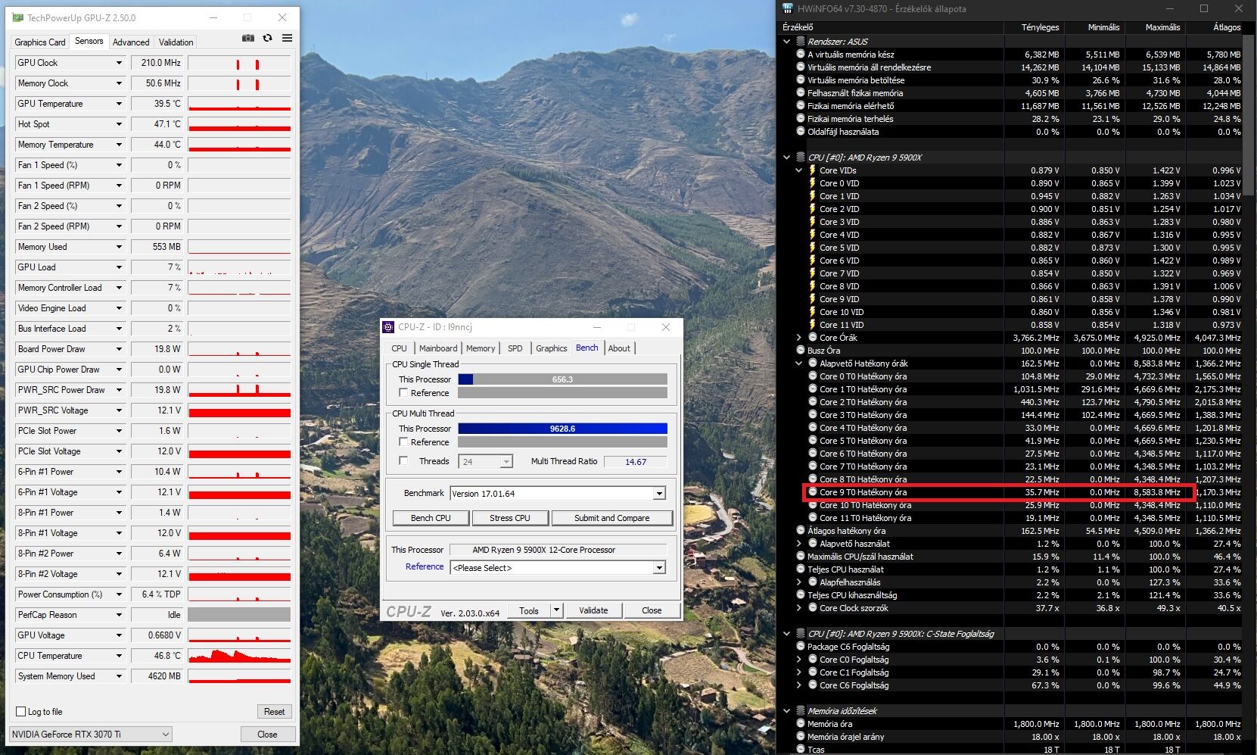Open the NVIDIA GeForce RTX 3070 Ti selector
Viewport: 1257px width, 755px height.
coord(91,735)
